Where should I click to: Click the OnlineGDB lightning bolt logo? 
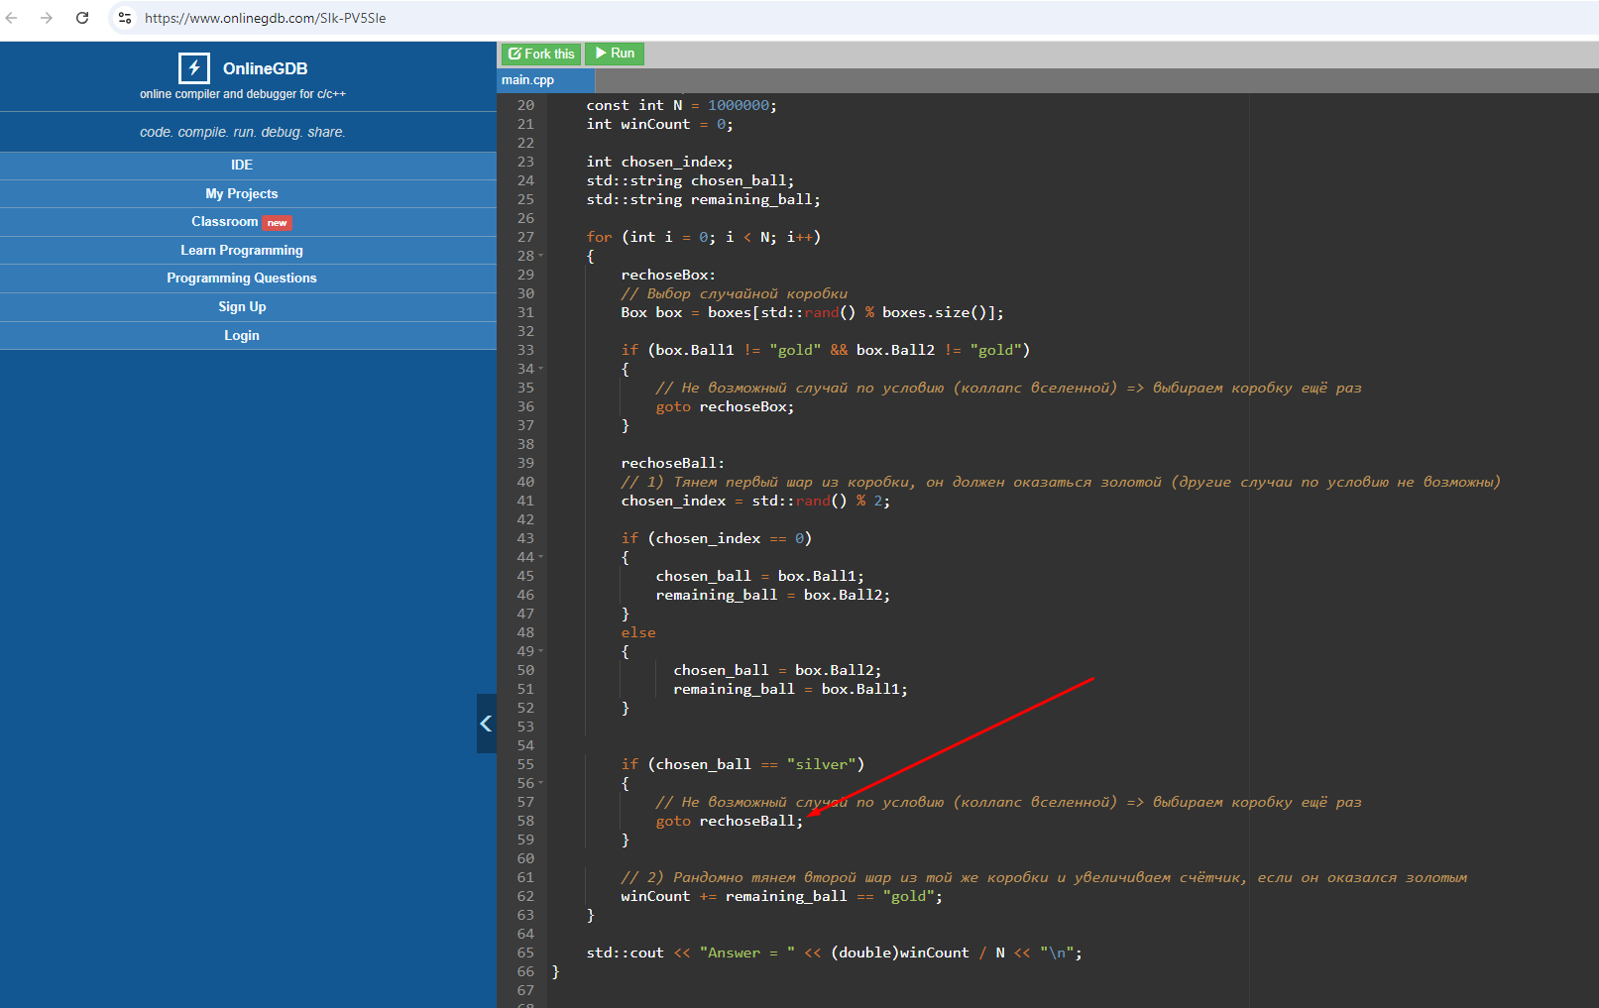194,67
